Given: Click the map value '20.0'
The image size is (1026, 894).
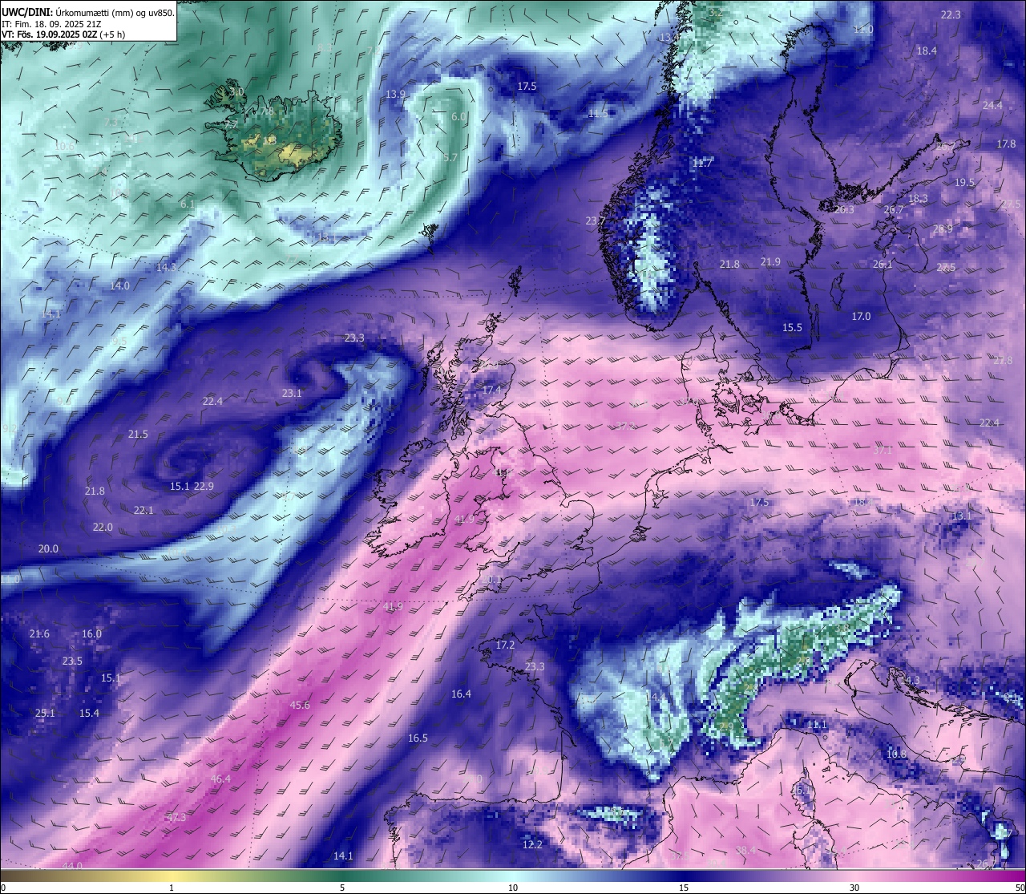Looking at the screenshot, I should coord(48,548).
